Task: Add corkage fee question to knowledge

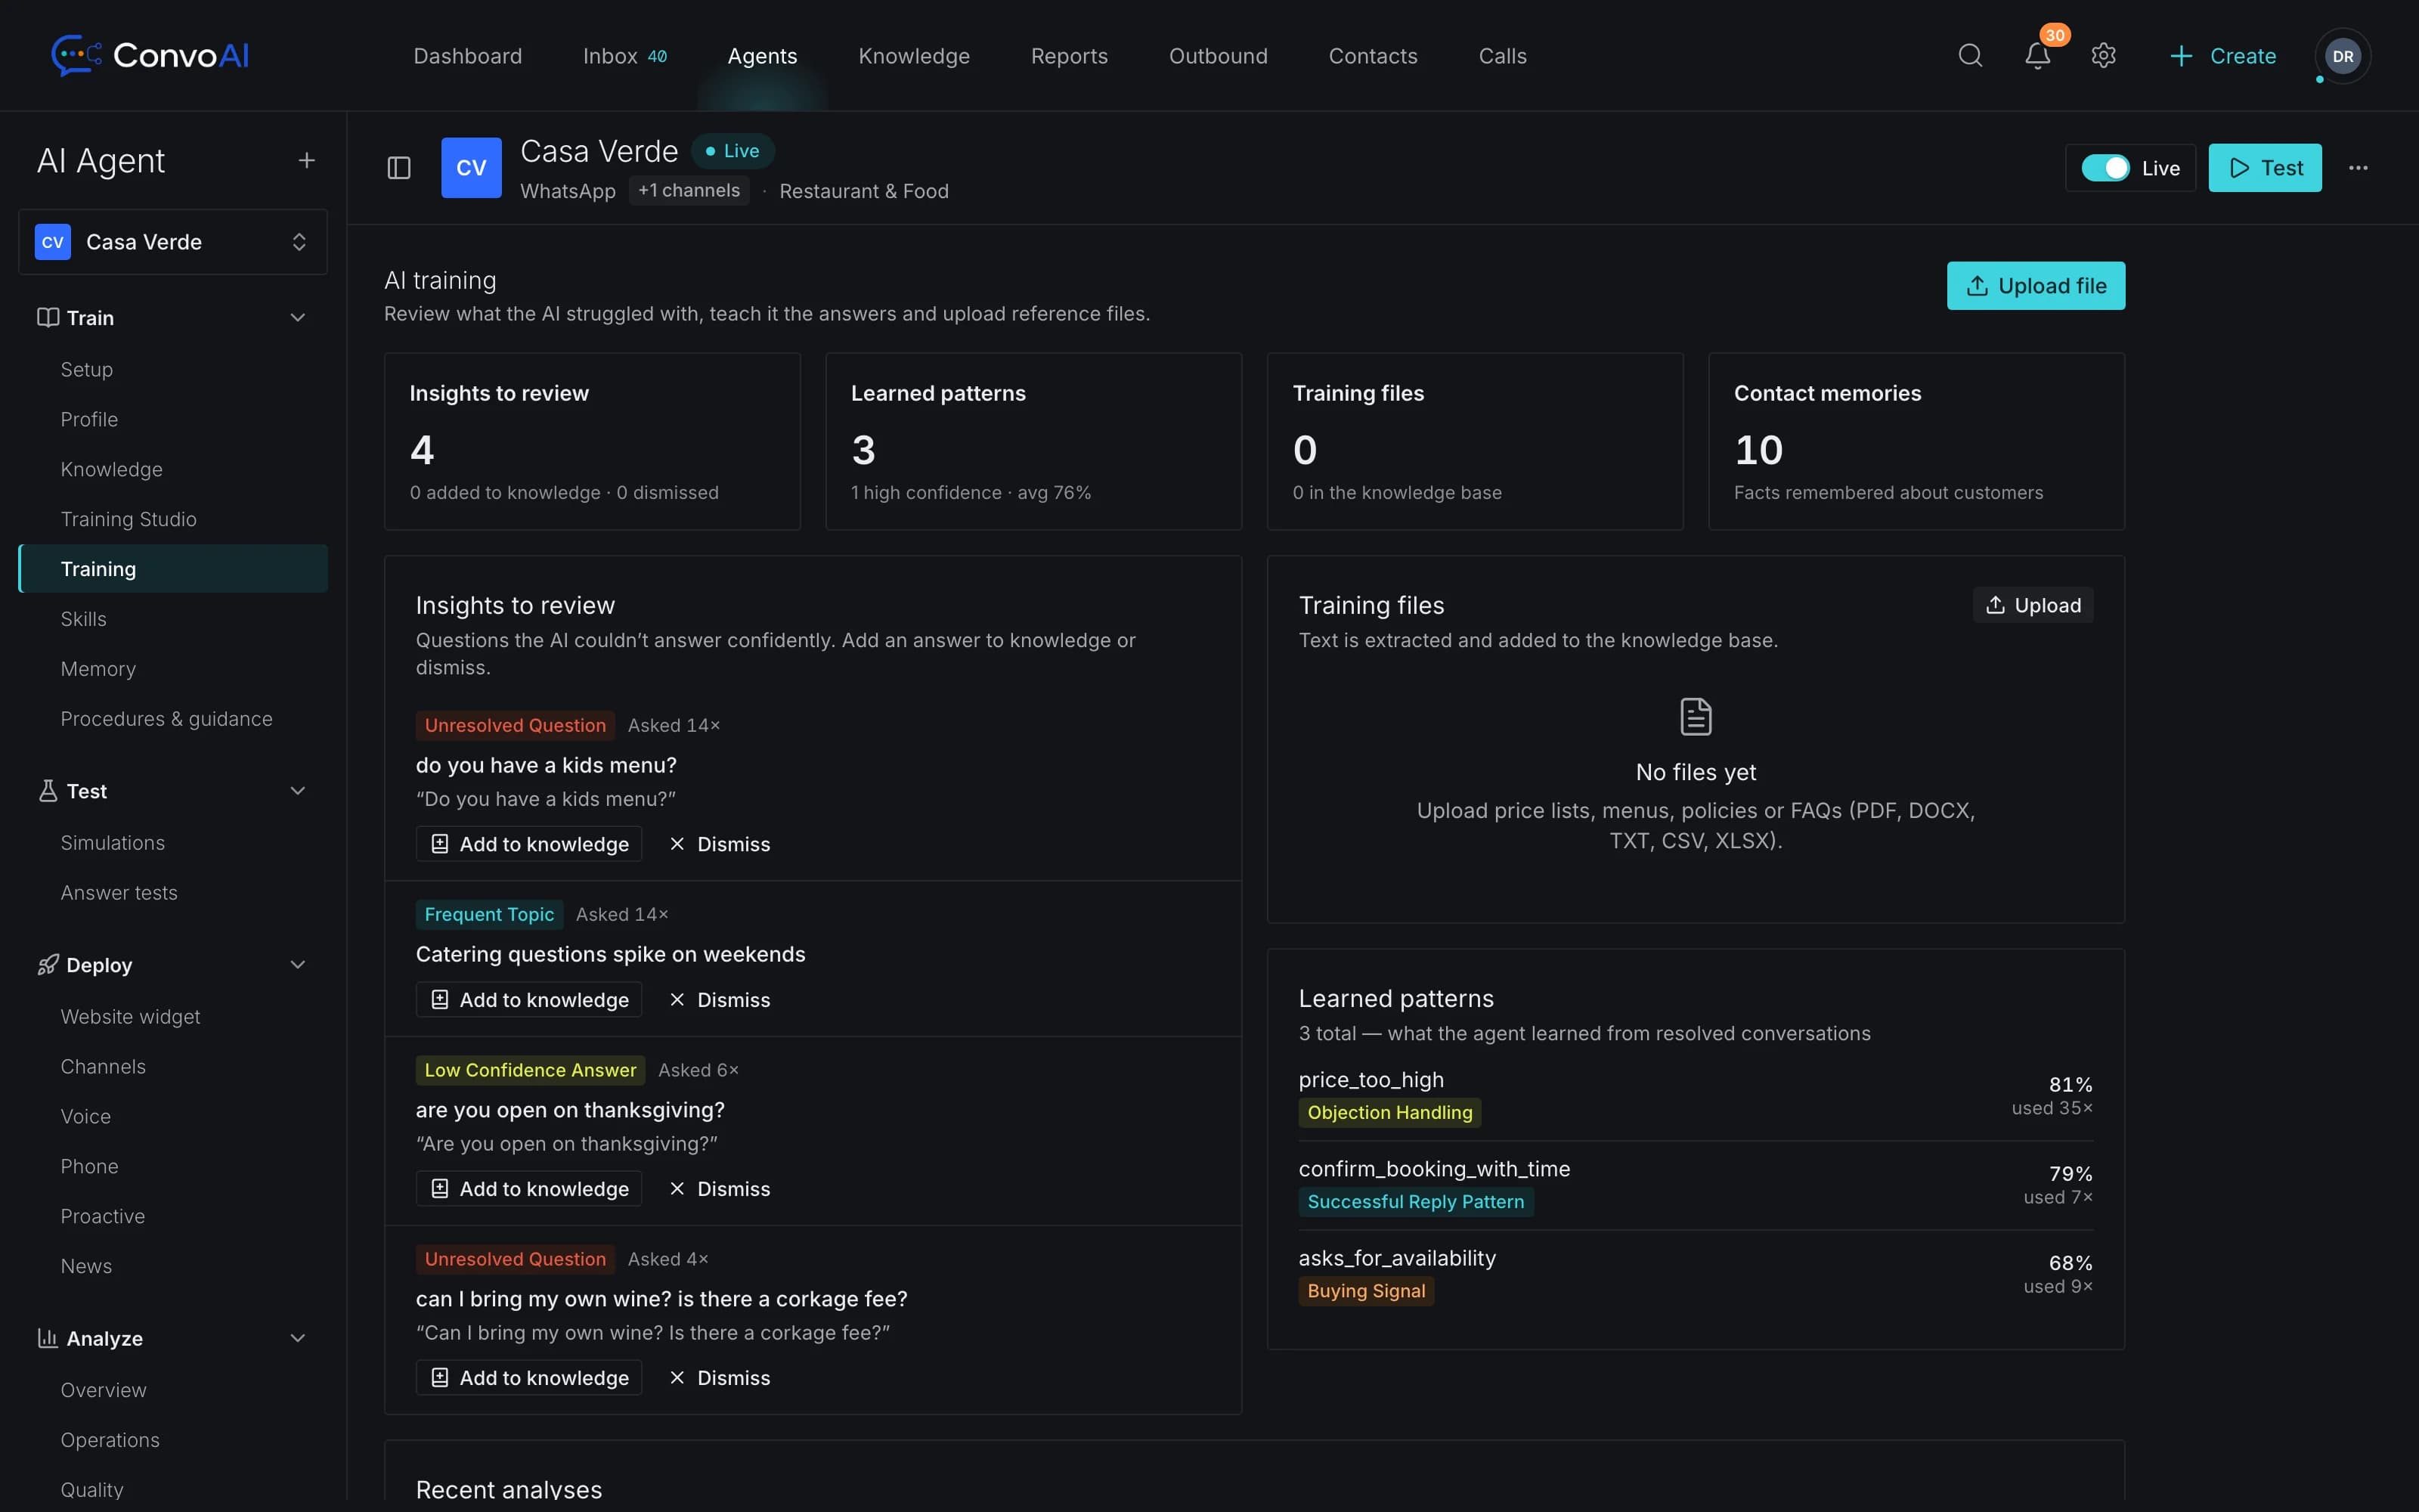Action: point(529,1377)
